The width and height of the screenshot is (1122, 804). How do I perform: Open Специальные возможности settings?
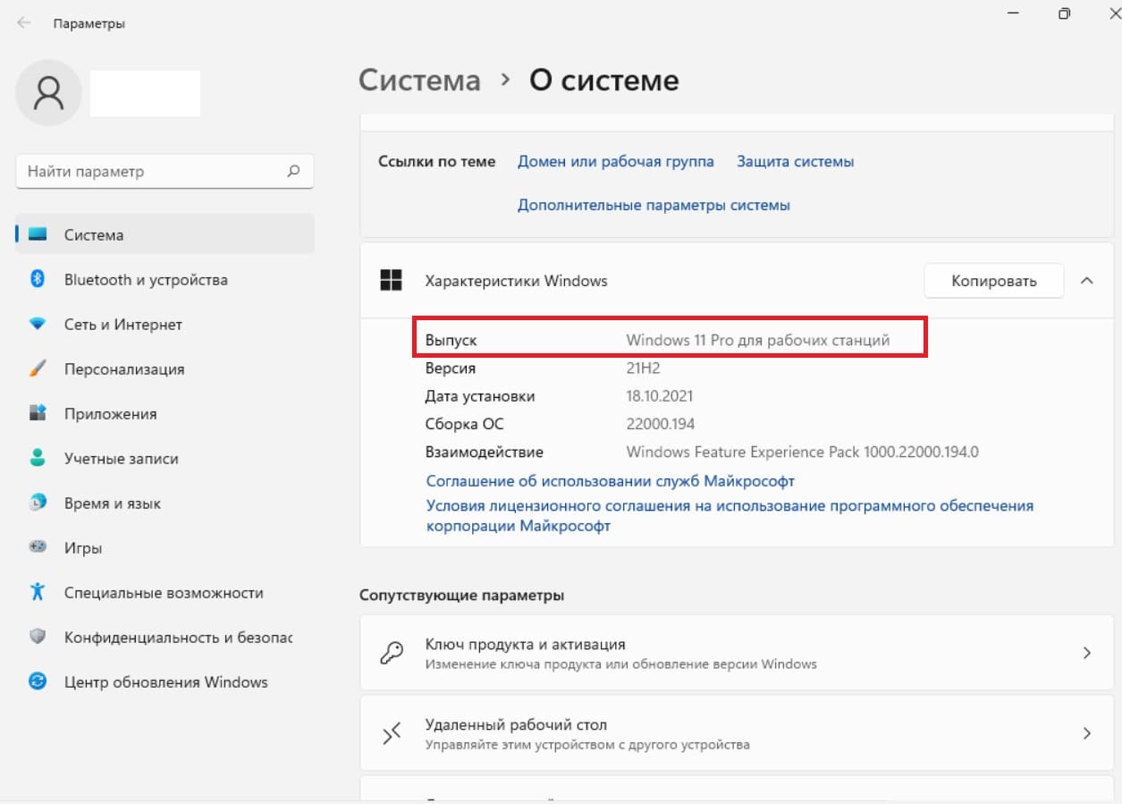pyautogui.click(x=165, y=592)
